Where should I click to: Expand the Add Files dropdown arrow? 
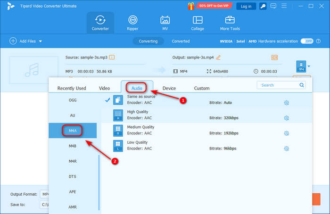(41, 41)
